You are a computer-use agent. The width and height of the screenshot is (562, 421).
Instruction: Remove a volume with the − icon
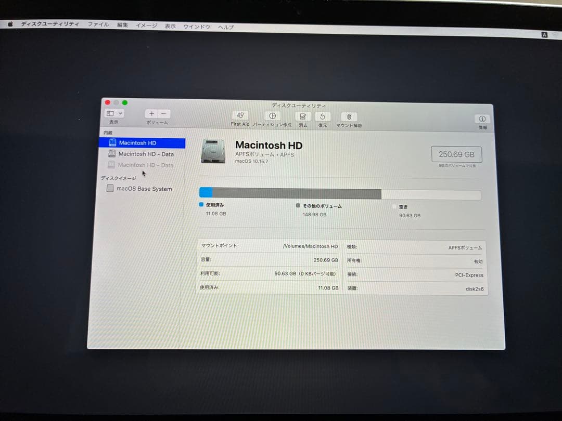(162, 113)
